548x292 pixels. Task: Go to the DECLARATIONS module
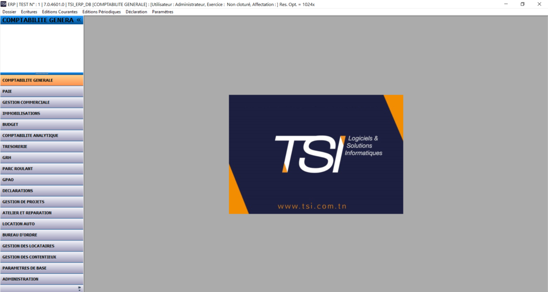pos(41,191)
